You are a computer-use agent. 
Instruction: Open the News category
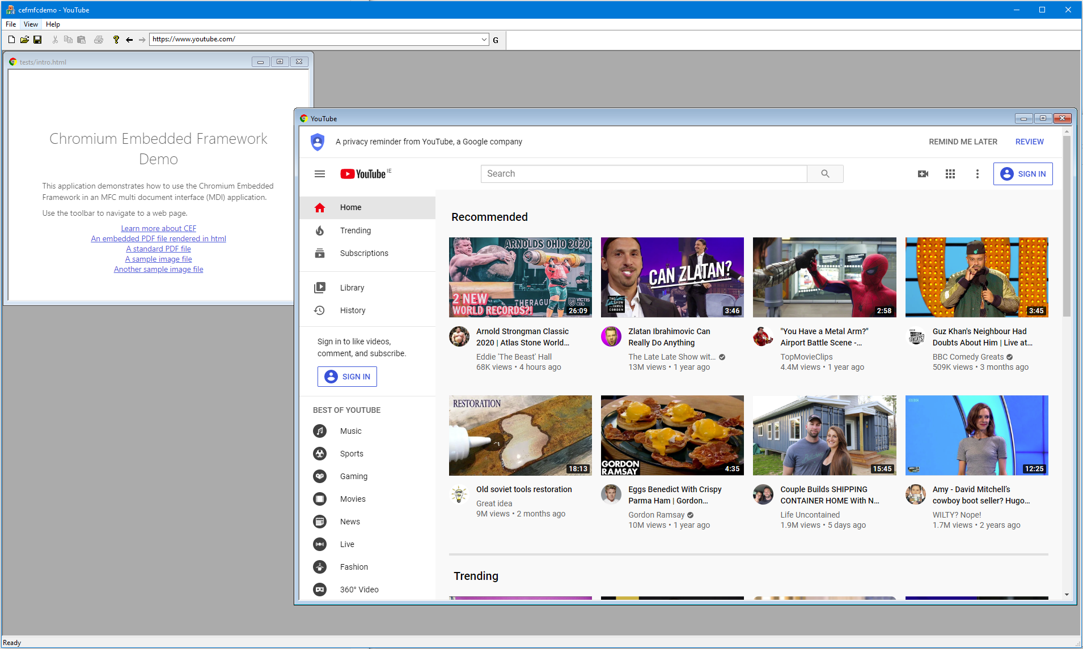pos(367,522)
